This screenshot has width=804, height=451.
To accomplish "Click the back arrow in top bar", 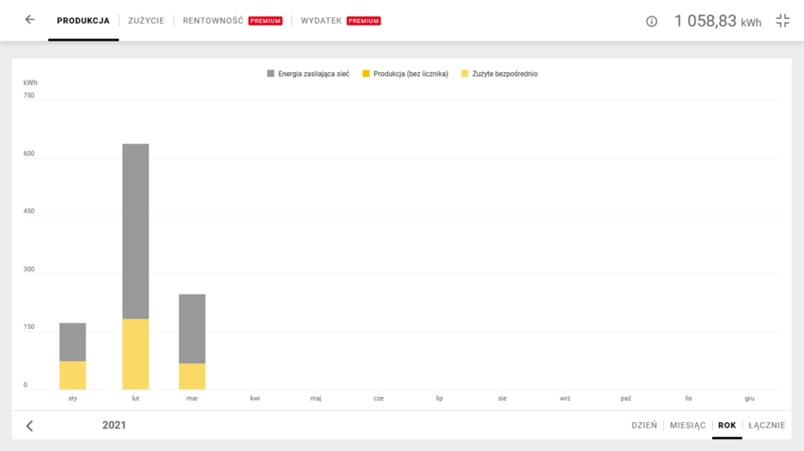I will click(x=30, y=20).
